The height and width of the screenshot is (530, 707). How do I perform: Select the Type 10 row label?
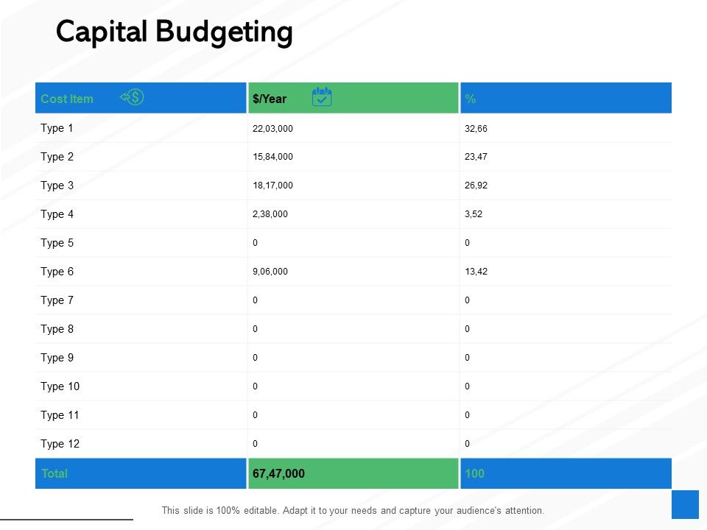click(x=60, y=386)
